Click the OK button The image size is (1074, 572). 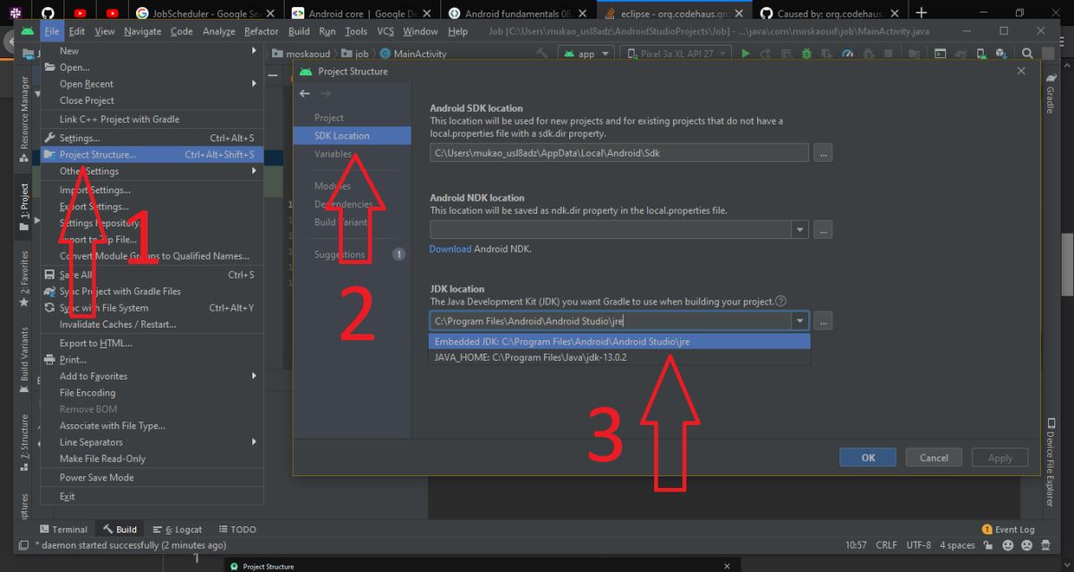pos(867,457)
